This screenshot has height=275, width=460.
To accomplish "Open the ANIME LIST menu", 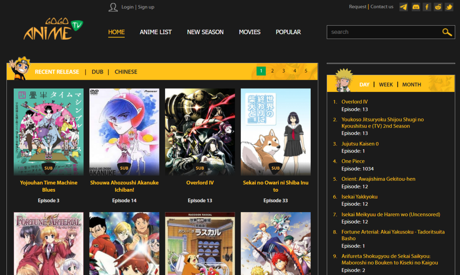I will [156, 32].
